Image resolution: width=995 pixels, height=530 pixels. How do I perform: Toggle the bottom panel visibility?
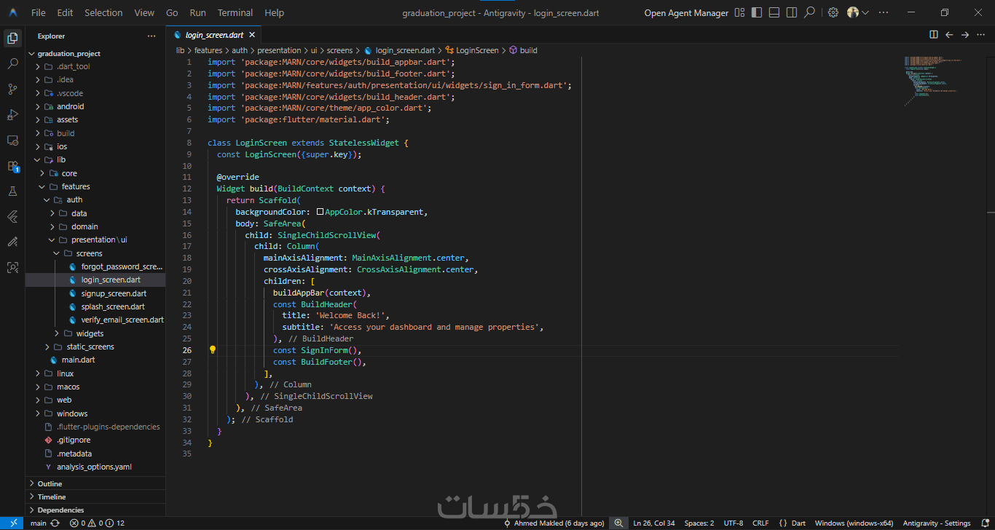[774, 12]
